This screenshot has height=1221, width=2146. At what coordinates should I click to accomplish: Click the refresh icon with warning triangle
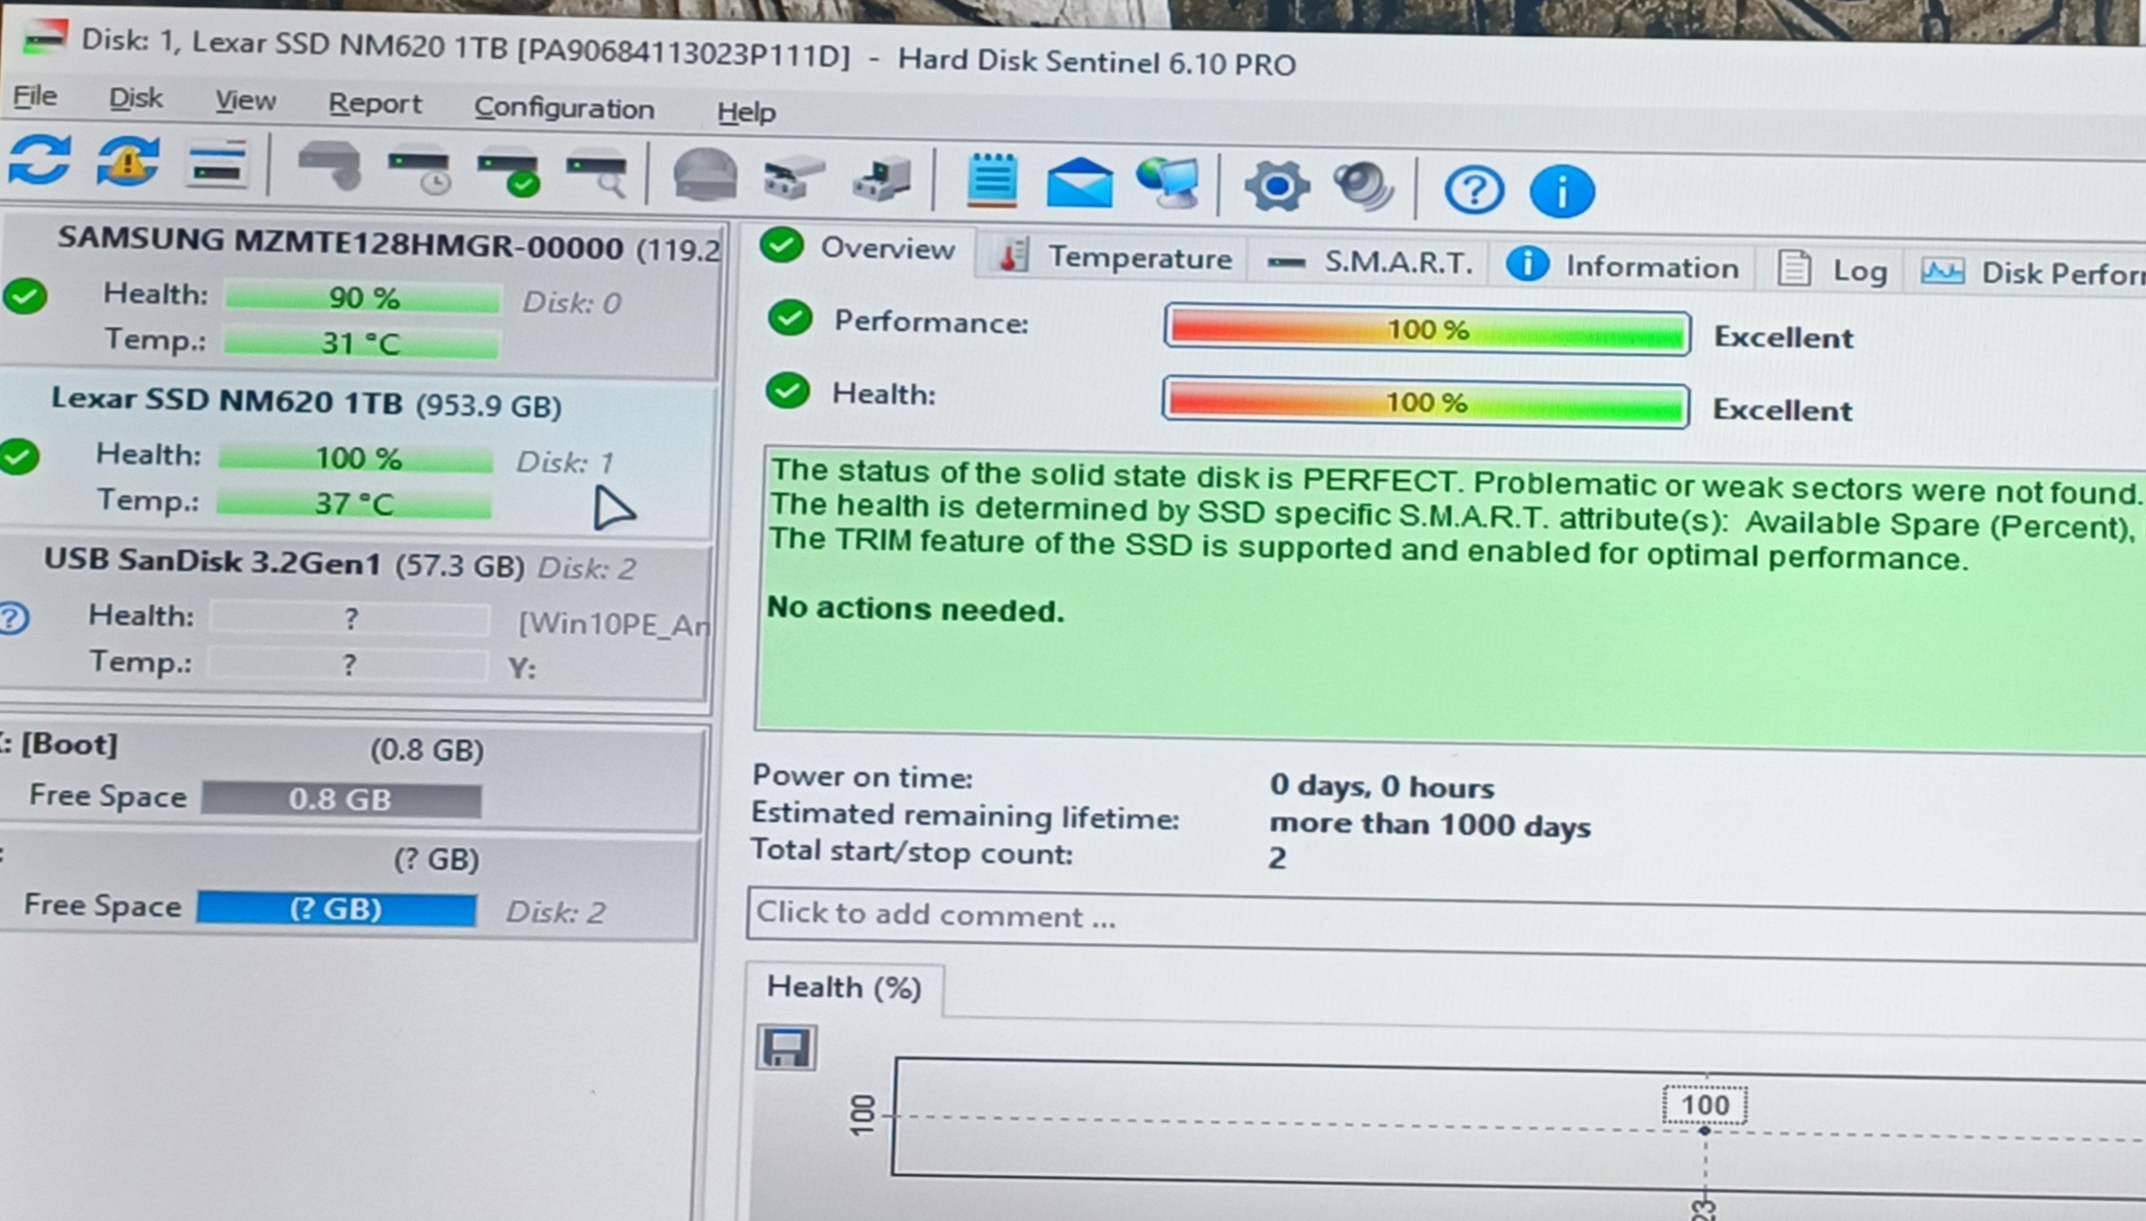(x=129, y=163)
